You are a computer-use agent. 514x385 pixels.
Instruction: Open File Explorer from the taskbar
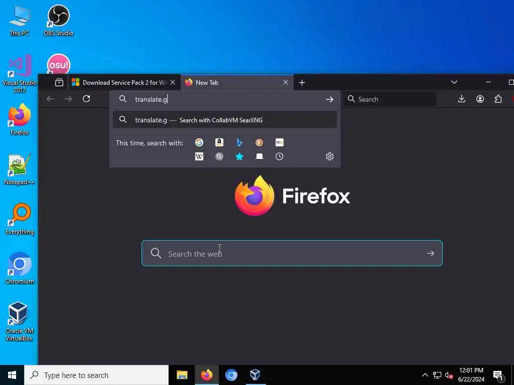tap(182, 375)
